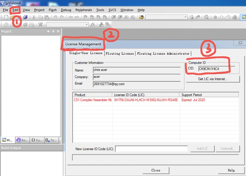Open the View menu
The height and width of the screenshot is (176, 246).
tap(26, 10)
